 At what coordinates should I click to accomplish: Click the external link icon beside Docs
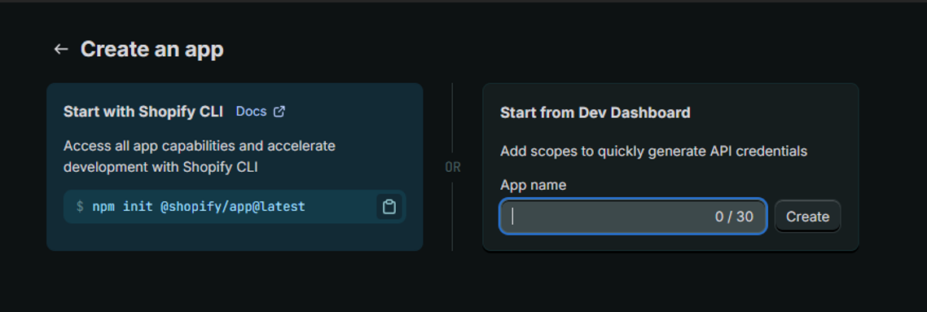[x=279, y=112]
